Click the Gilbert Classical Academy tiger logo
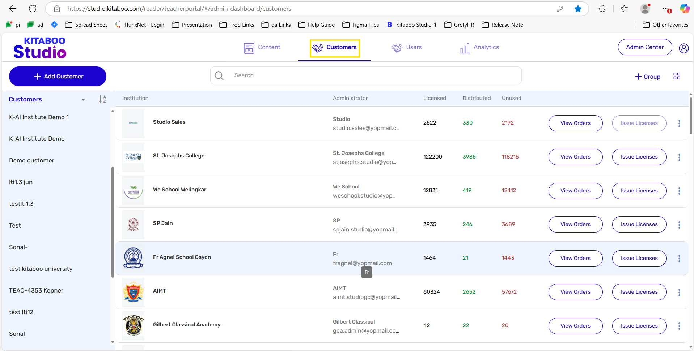694x351 pixels. click(133, 326)
